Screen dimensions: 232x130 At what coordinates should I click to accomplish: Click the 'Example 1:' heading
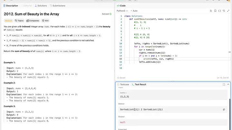tap(10, 62)
